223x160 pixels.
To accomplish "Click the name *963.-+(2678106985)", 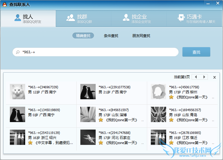I will coord(185,133).
